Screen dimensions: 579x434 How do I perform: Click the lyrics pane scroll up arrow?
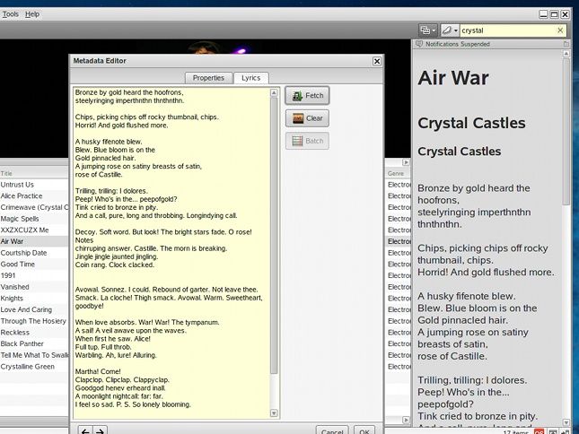click(x=566, y=54)
